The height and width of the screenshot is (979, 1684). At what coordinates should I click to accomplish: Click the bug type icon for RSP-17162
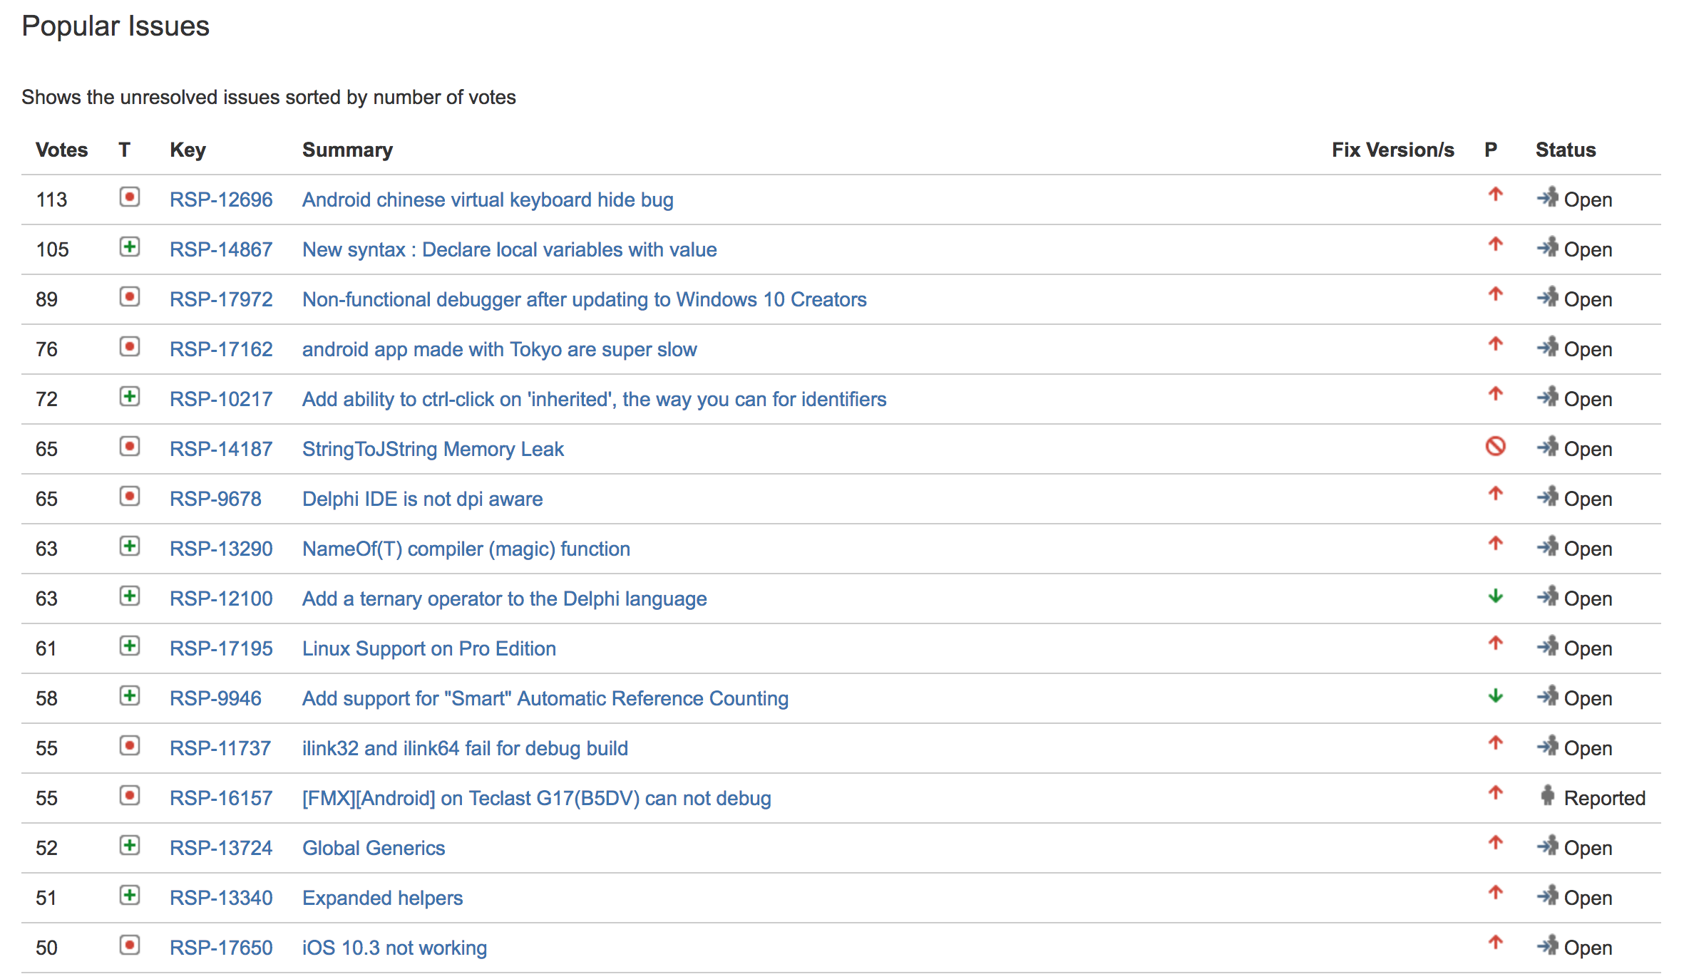click(129, 346)
